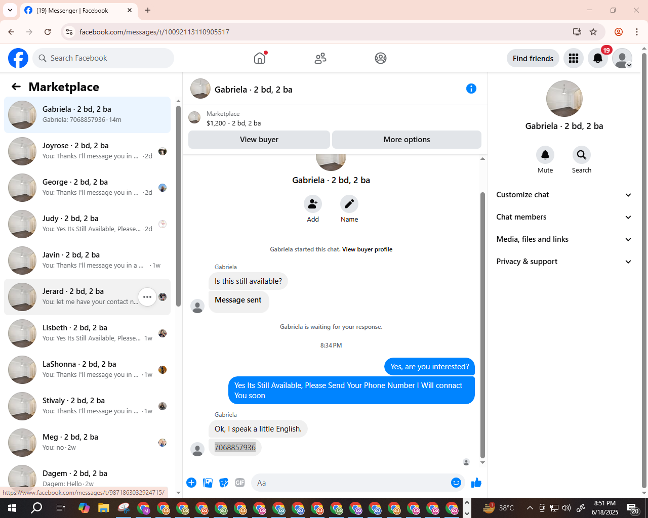This screenshot has width=648, height=518.
Task: Select the phone number 7068857936 message
Action: 235,448
